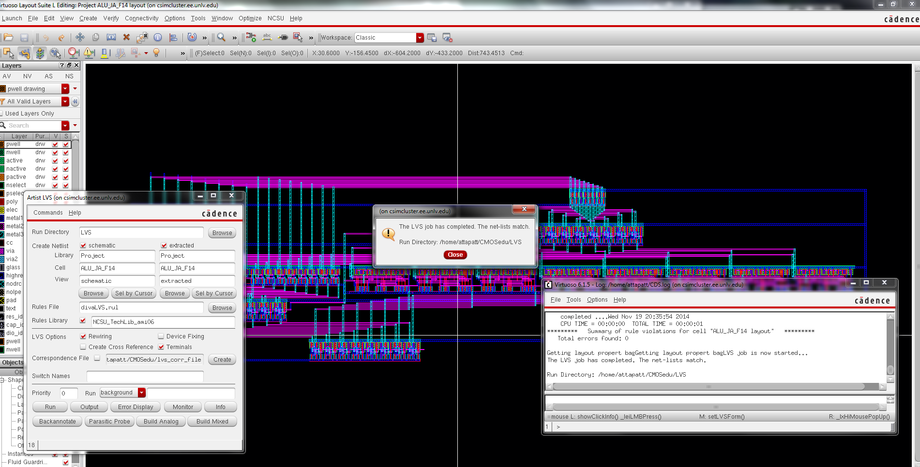The height and width of the screenshot is (467, 920).
Task: Click the Save disk icon in toolbar
Action: [24, 37]
